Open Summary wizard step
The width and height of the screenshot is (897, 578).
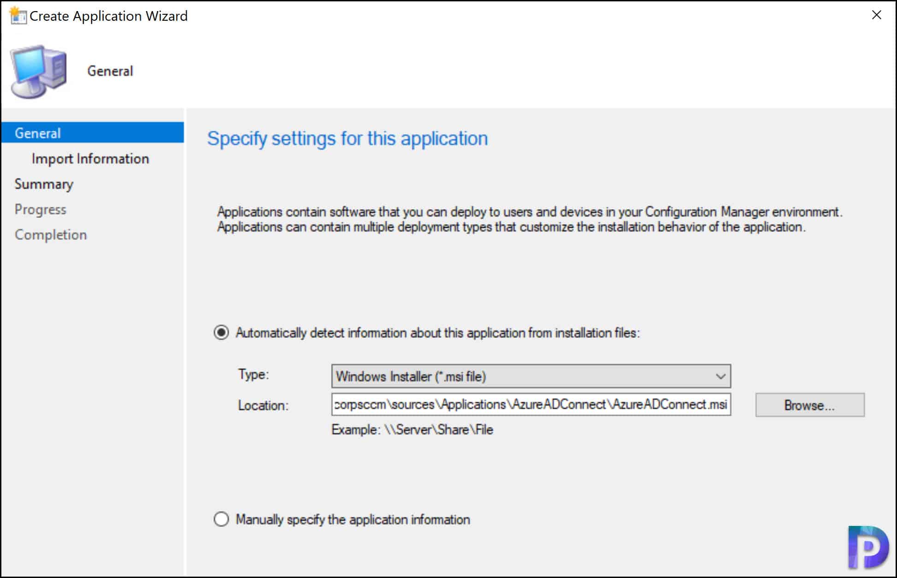[x=44, y=184]
